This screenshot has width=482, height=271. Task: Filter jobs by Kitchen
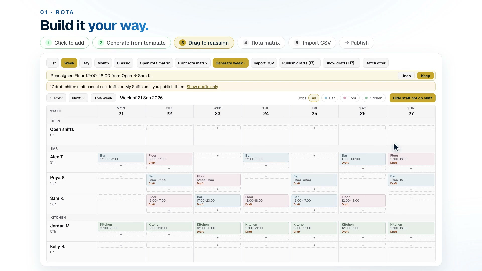click(374, 98)
